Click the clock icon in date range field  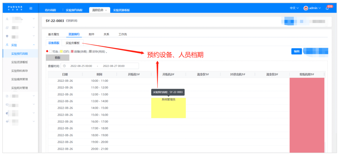64,66
